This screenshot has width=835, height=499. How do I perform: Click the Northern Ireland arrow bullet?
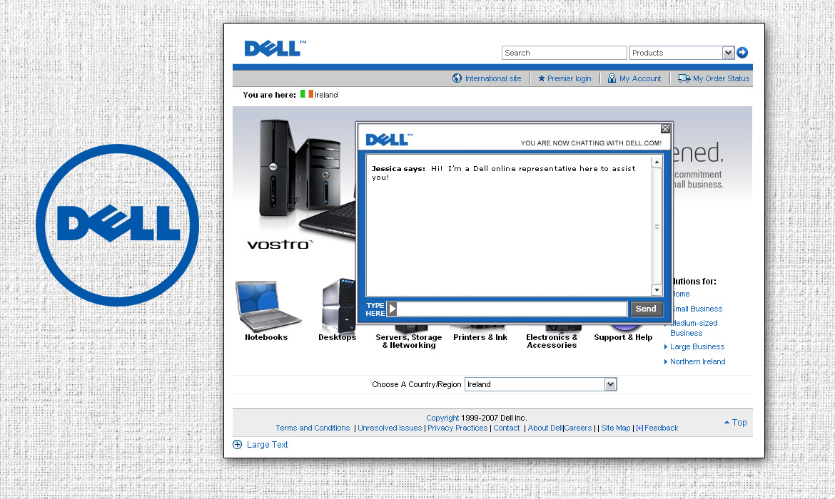666,361
